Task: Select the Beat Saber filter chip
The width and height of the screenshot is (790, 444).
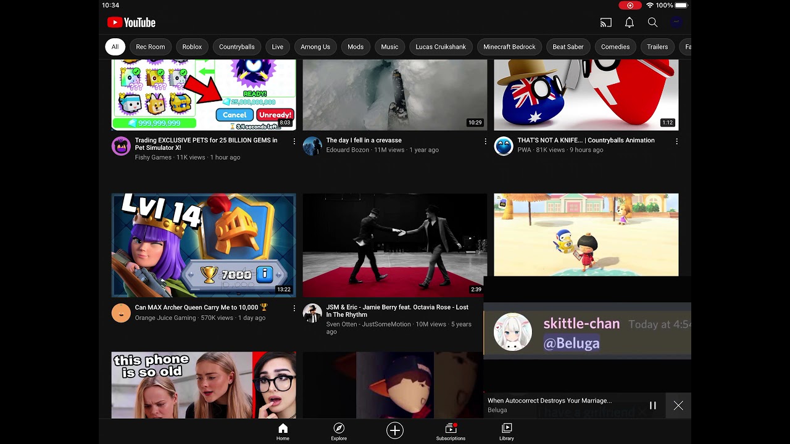Action: click(x=568, y=47)
